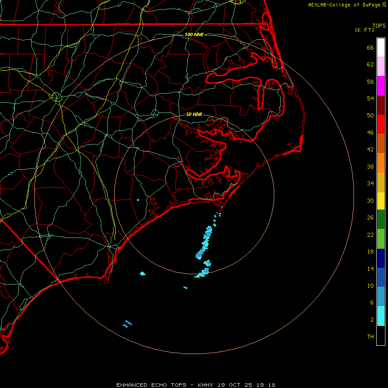The image size is (388, 388).
Task: Click the legend value "18"
Action: [370, 252]
